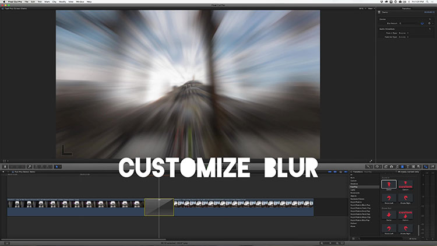Open the Help menu
The height and width of the screenshot is (246, 437).
[x=89, y=2]
